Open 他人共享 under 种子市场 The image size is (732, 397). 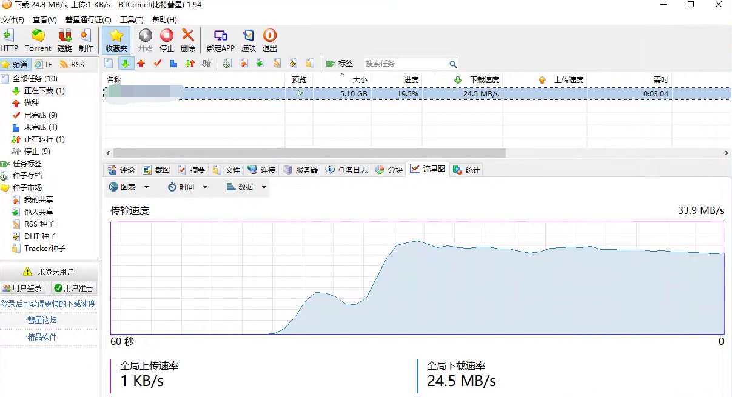39,212
